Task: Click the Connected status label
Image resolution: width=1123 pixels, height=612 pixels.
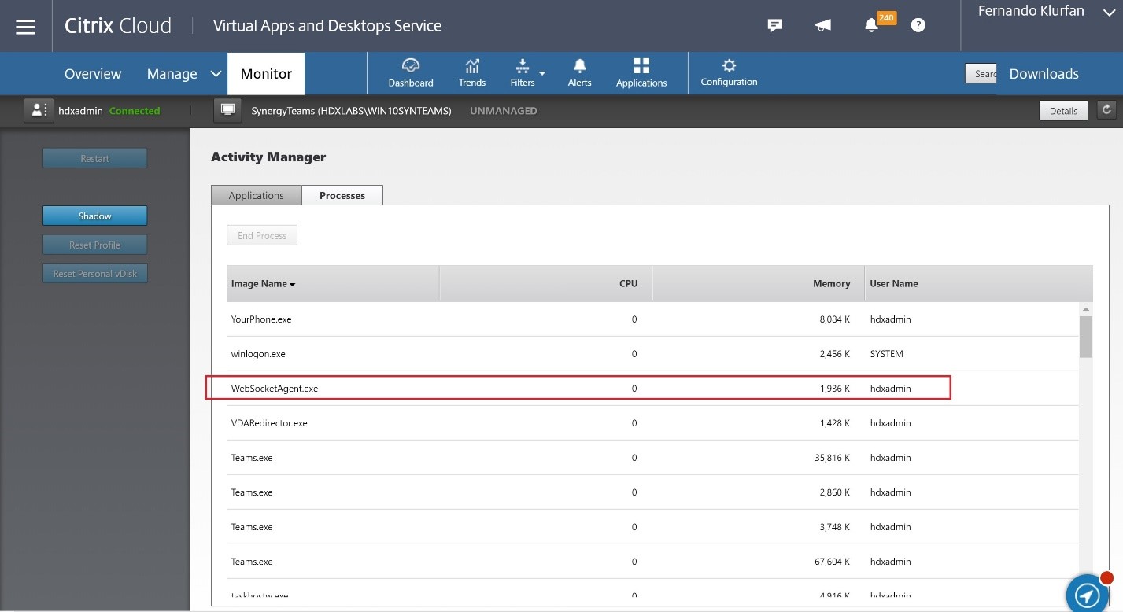Action: [x=135, y=111]
